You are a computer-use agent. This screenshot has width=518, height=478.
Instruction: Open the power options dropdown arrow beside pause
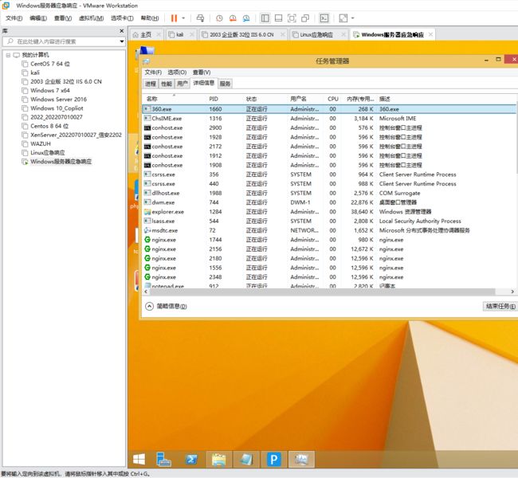(183, 18)
